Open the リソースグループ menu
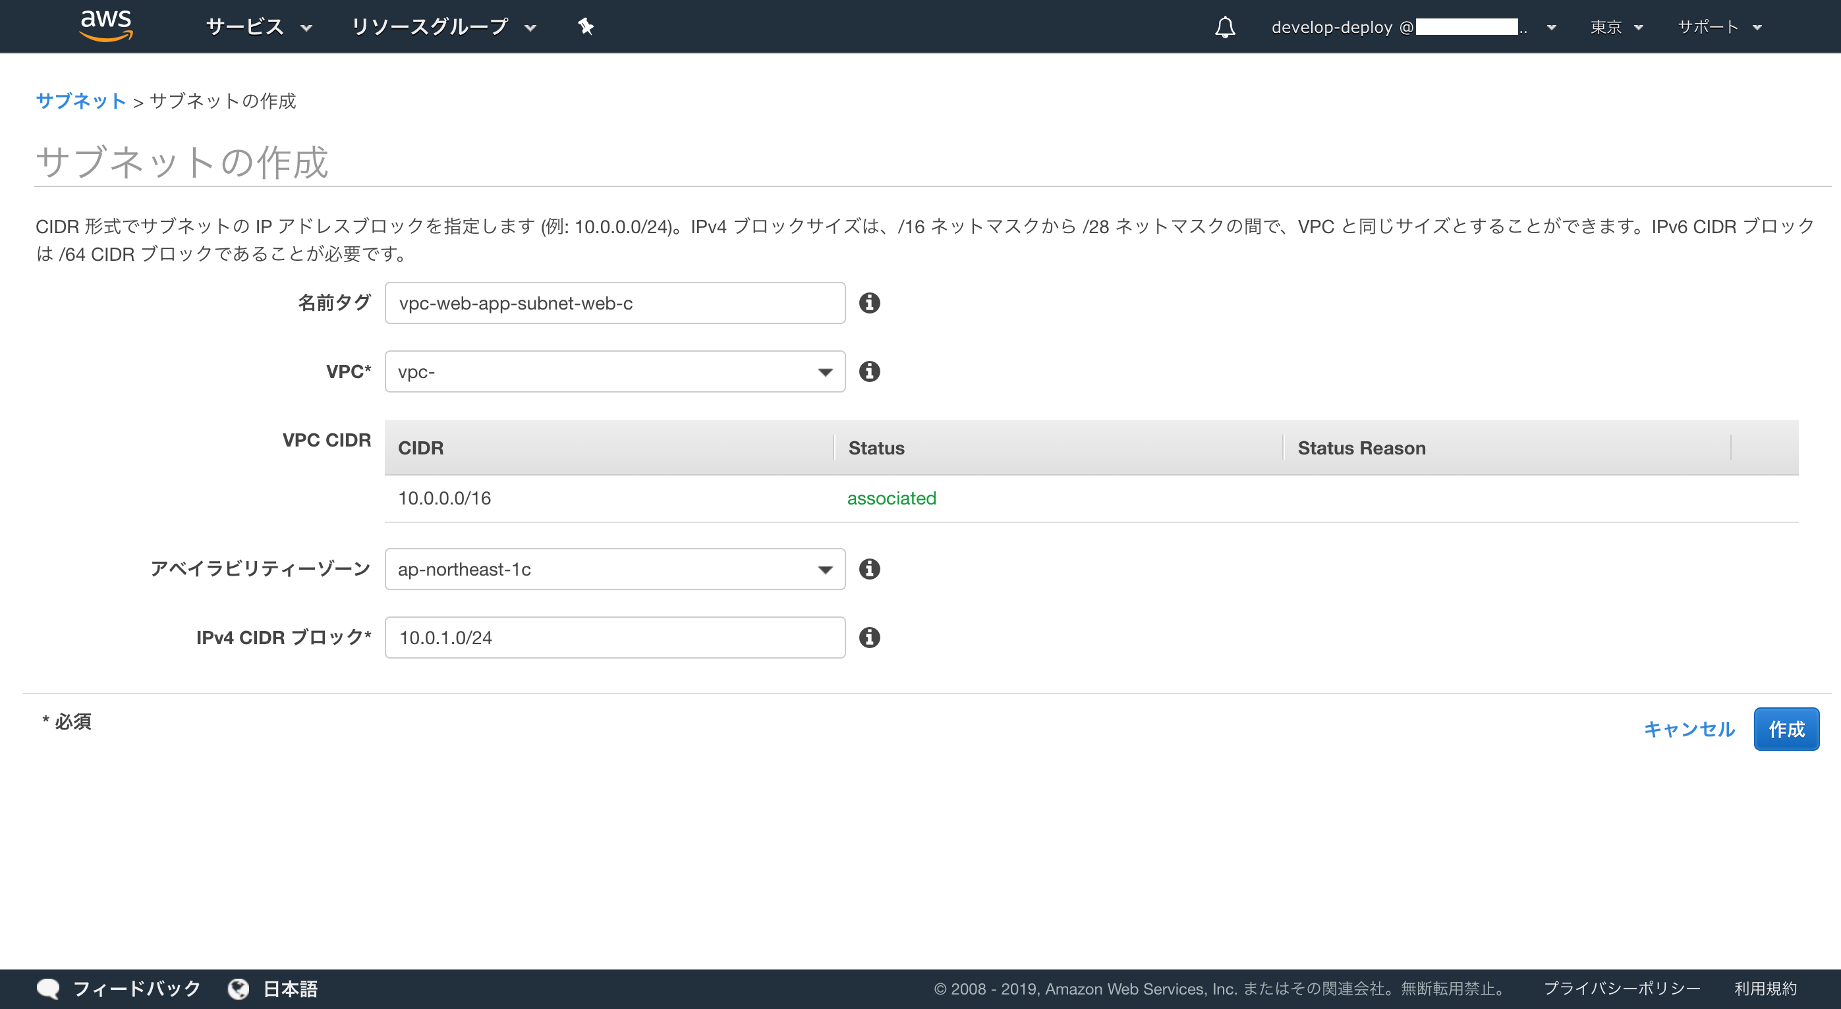The image size is (1841, 1009). [443, 27]
